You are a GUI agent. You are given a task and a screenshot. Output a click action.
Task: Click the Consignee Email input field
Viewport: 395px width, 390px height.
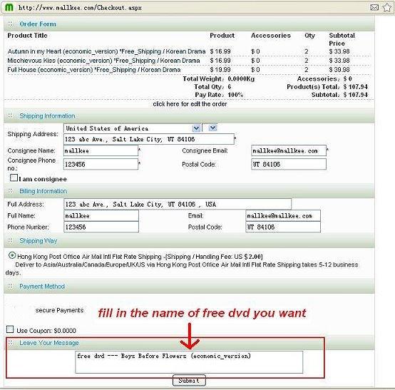[x=289, y=150]
